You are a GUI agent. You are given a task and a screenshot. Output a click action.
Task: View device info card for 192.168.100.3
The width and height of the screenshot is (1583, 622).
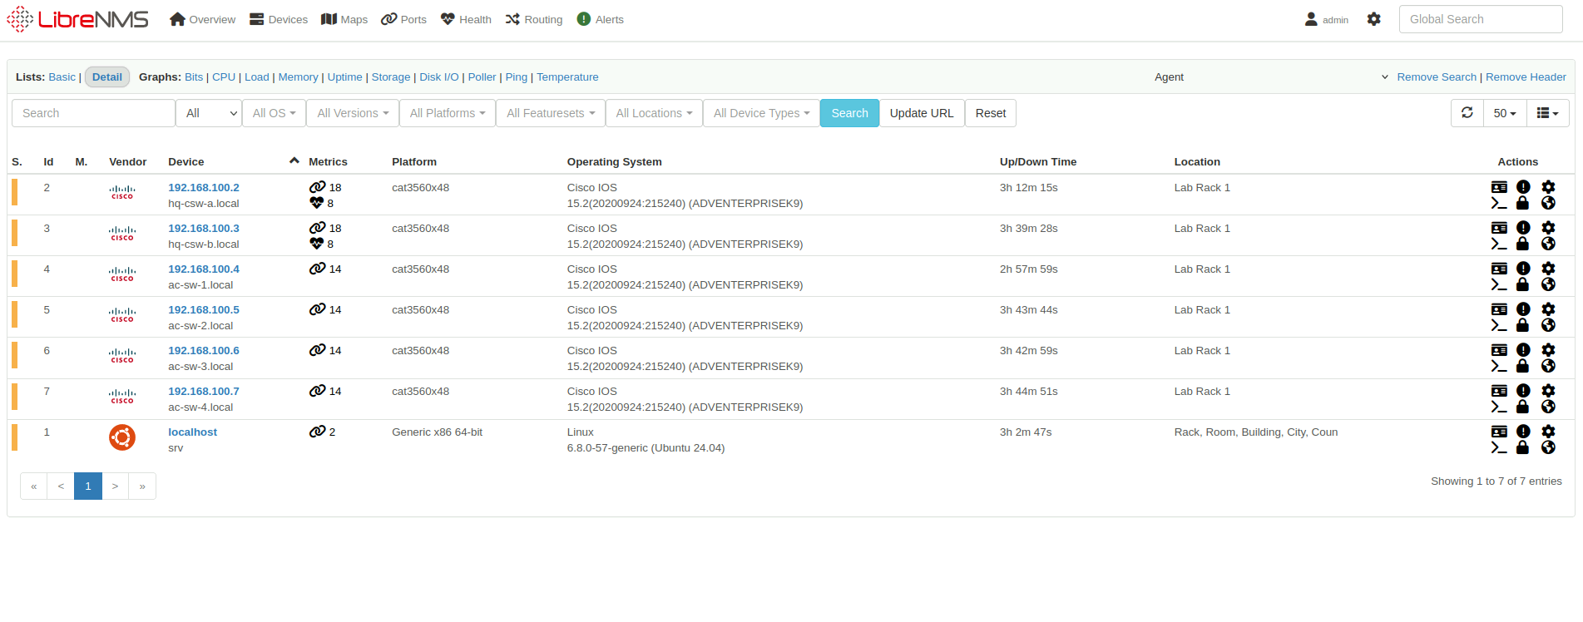[x=1499, y=228]
